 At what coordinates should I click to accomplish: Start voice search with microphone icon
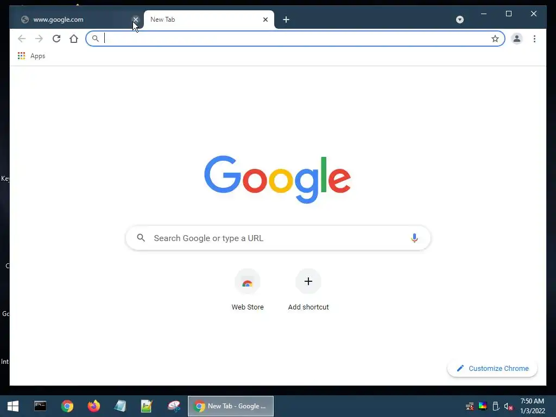[x=414, y=238]
